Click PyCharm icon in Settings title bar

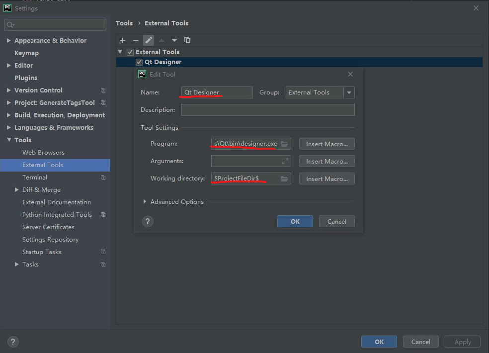tap(7, 8)
